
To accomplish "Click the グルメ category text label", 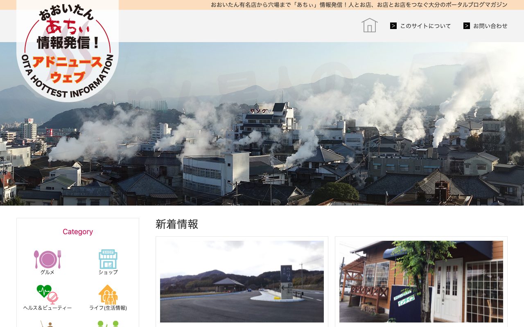I will click(x=47, y=272).
